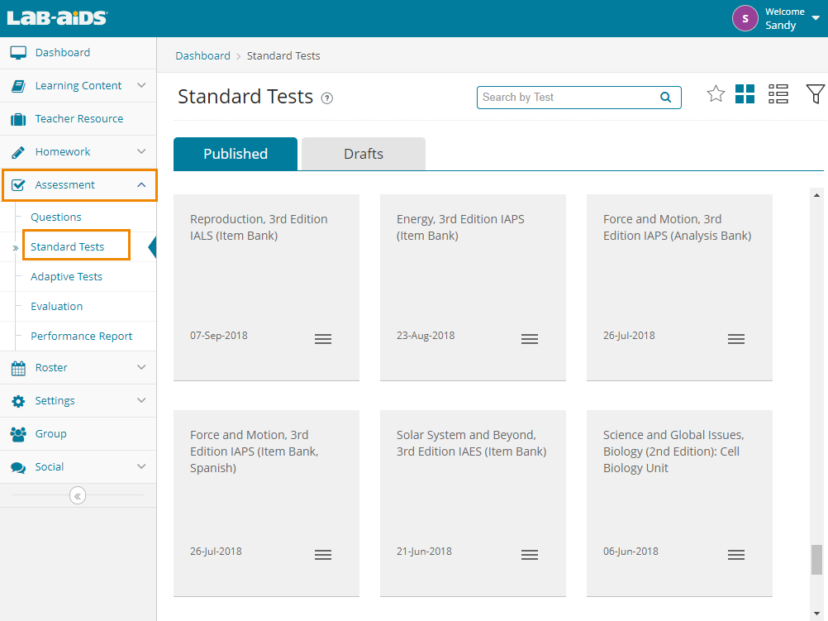Expand the Roster menu section
The height and width of the screenshot is (621, 828).
point(141,368)
